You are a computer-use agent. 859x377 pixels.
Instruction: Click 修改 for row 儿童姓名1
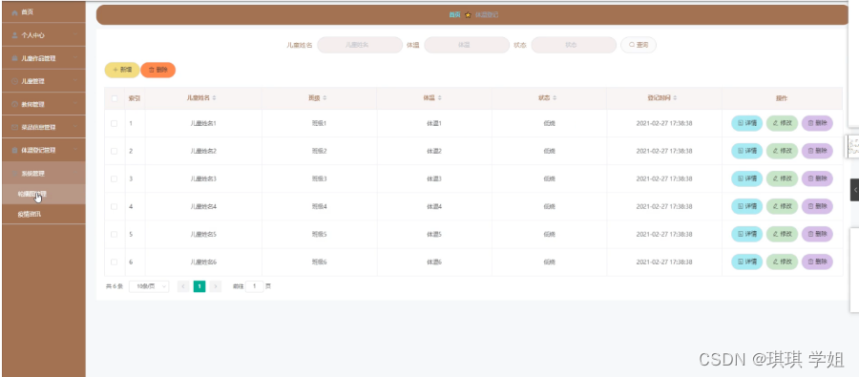[x=782, y=123]
